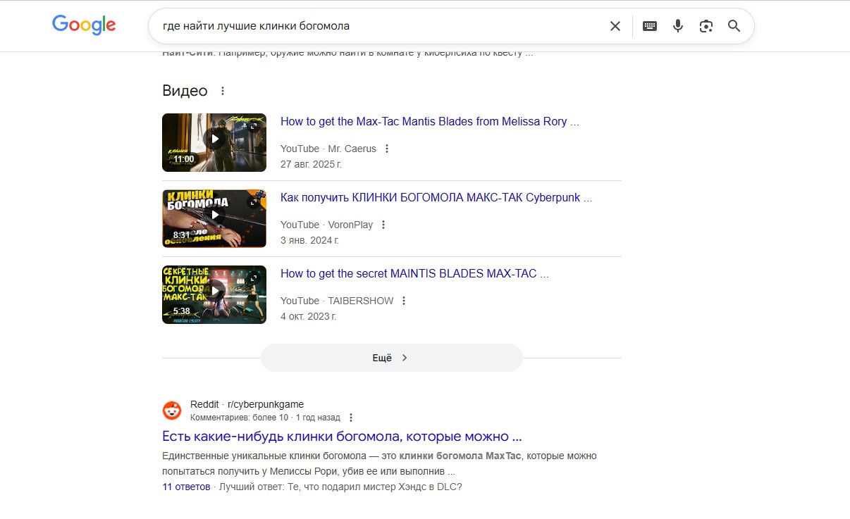Open search by image with the camera icon

(706, 26)
